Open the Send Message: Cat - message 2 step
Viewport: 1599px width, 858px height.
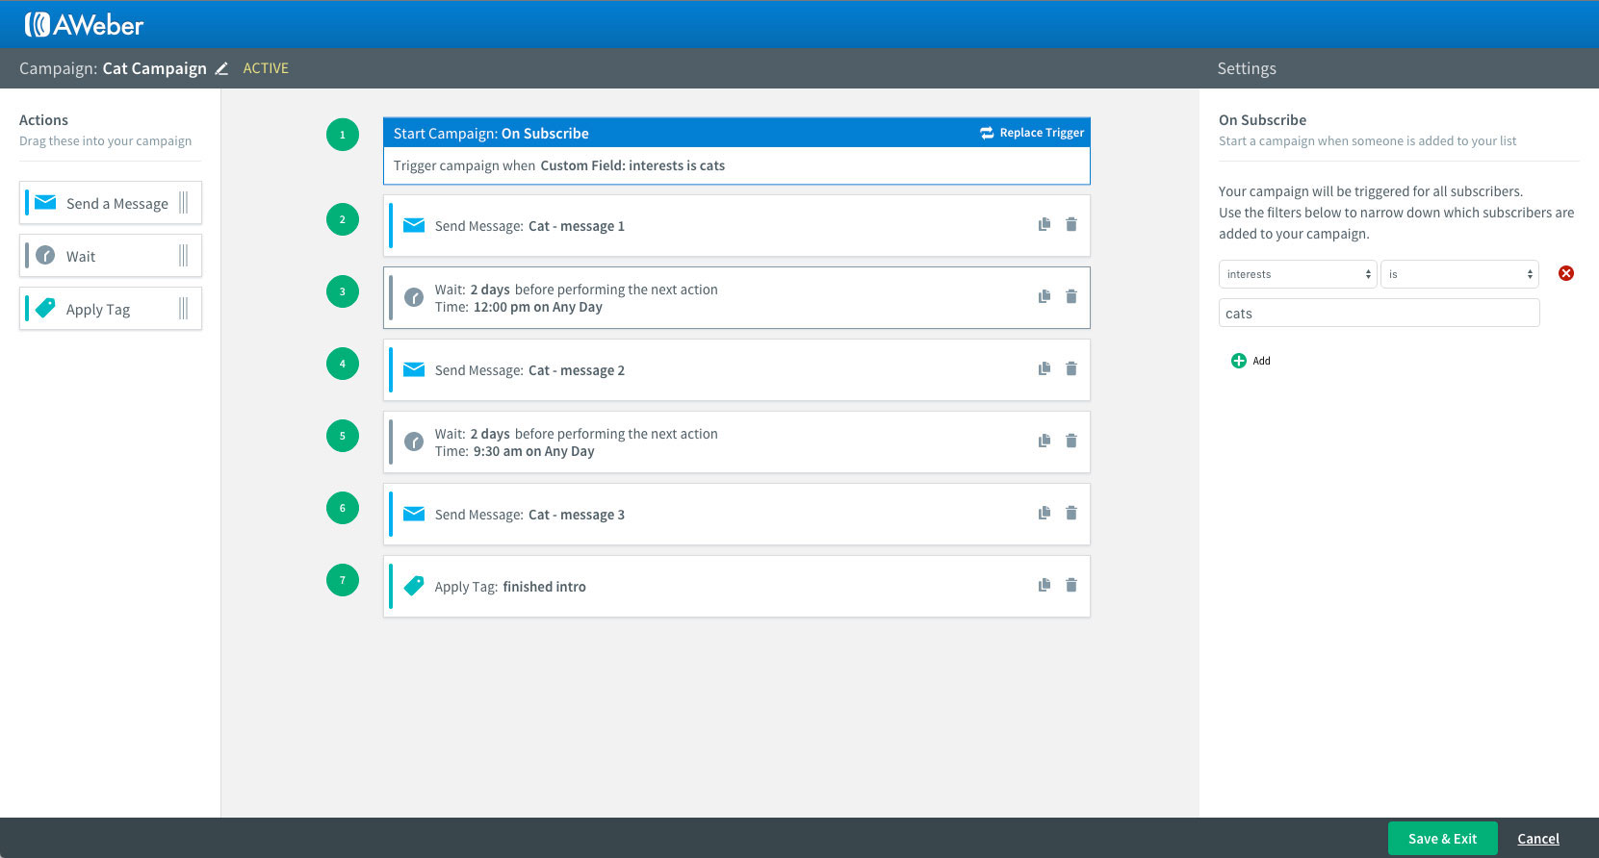pyautogui.click(x=736, y=370)
